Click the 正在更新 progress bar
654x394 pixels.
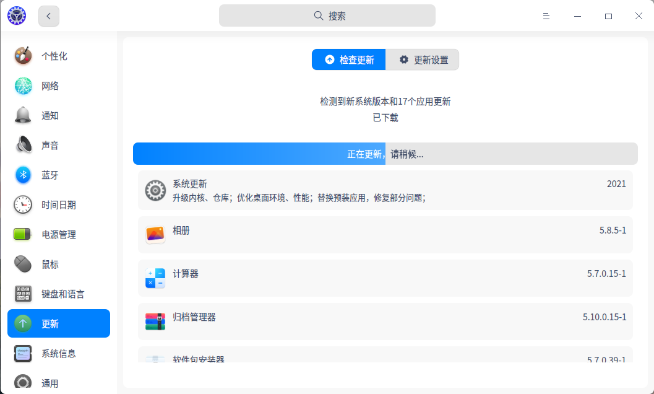coord(385,154)
